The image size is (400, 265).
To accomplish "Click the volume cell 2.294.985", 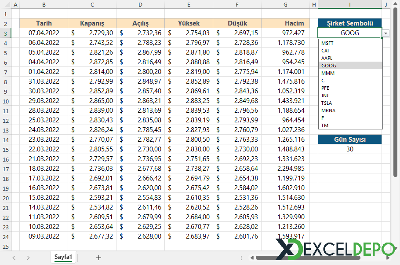I will 285,169.
